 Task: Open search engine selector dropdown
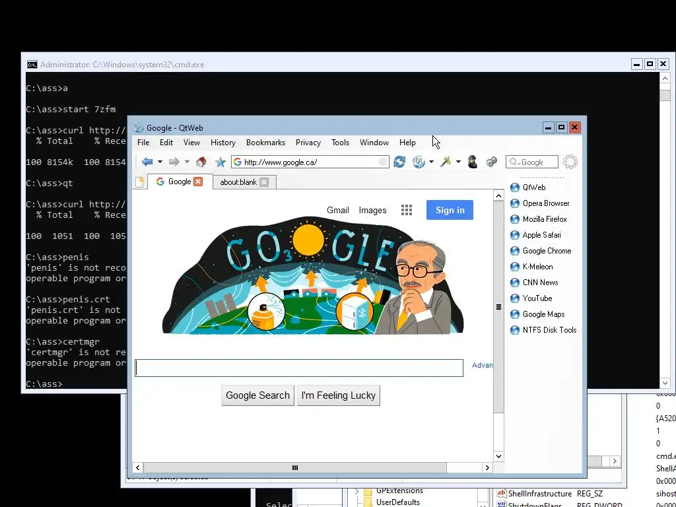click(514, 162)
